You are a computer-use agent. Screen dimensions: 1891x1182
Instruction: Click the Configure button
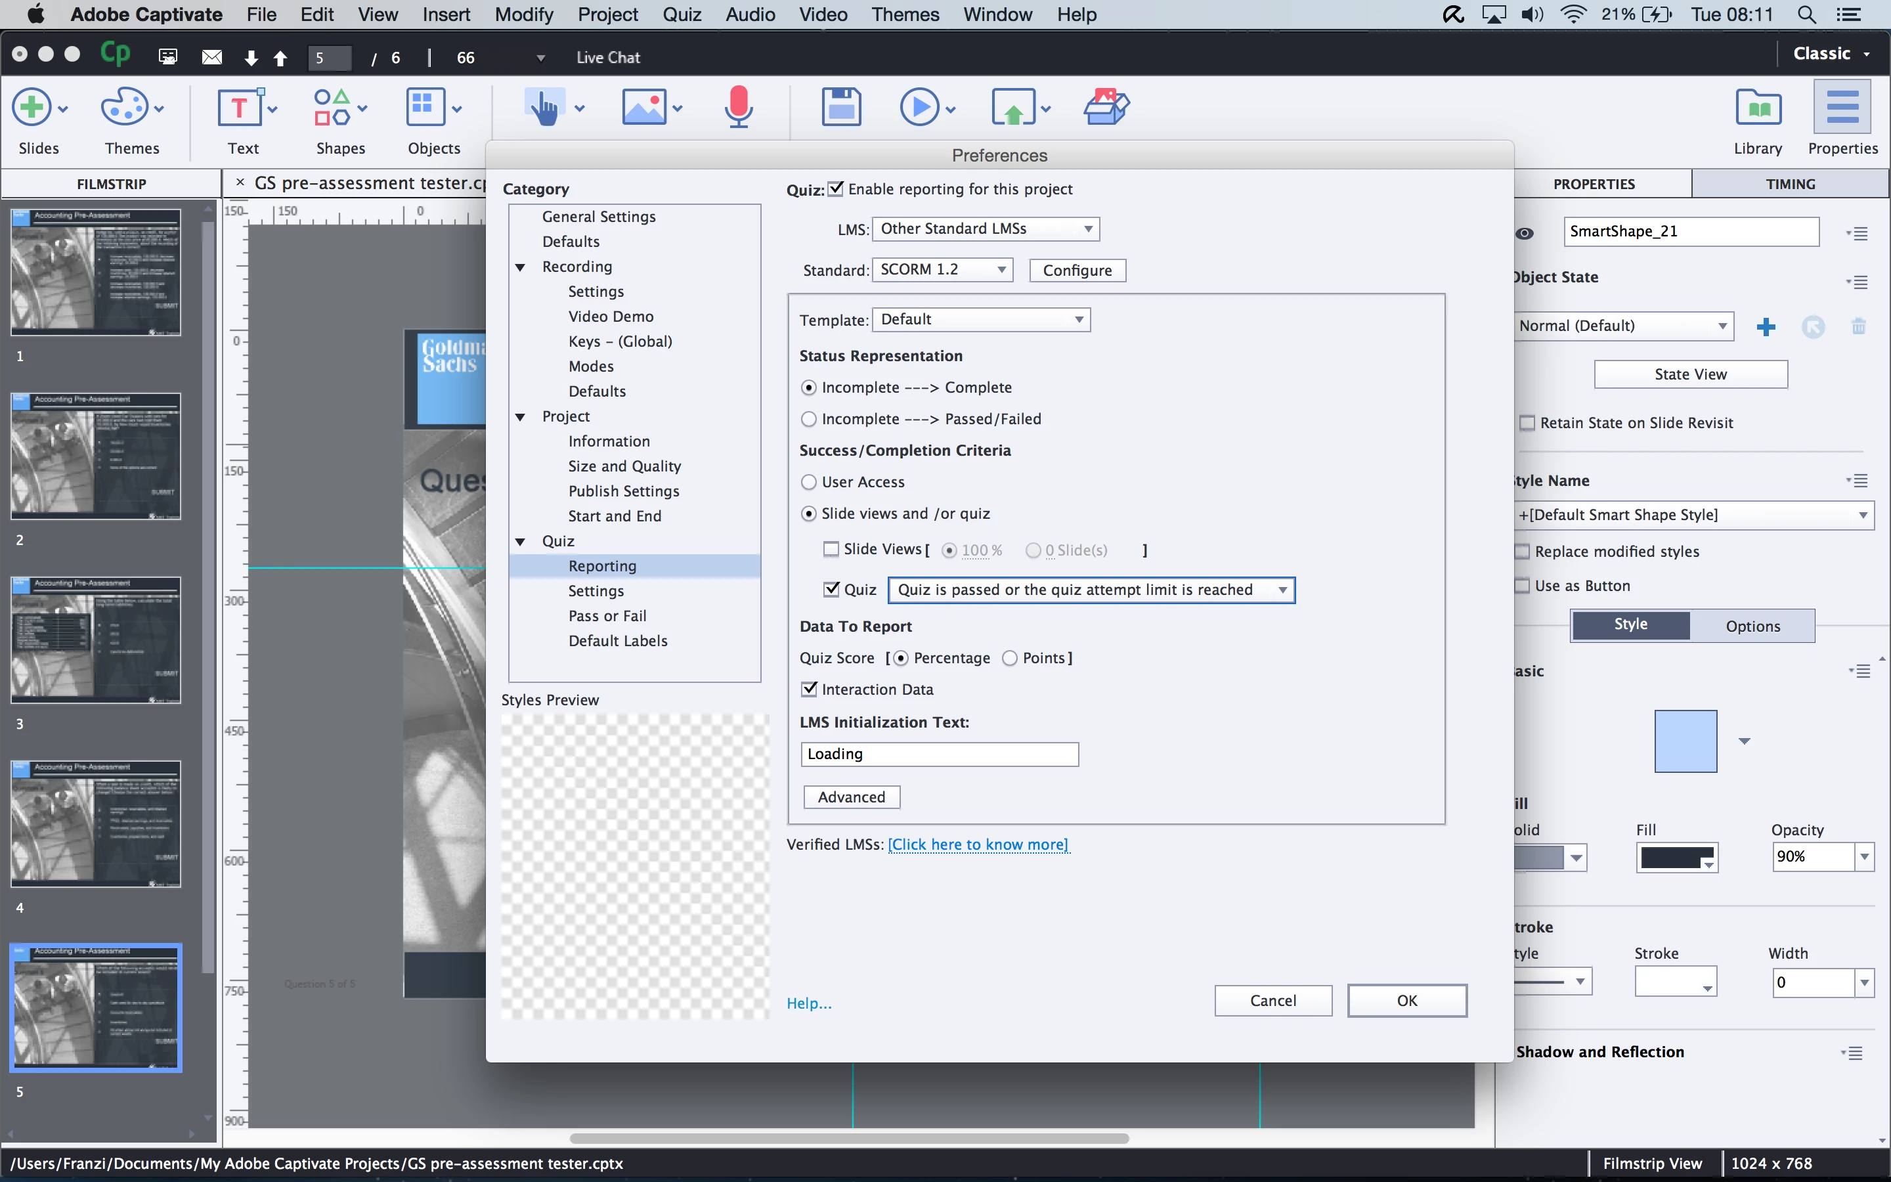click(1077, 271)
